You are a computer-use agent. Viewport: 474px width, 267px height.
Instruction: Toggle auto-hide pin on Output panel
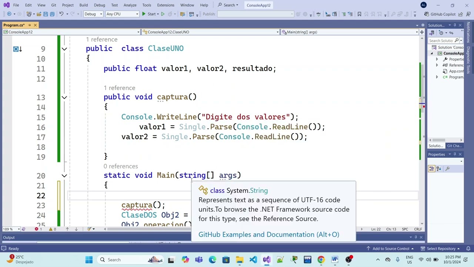point(416,237)
